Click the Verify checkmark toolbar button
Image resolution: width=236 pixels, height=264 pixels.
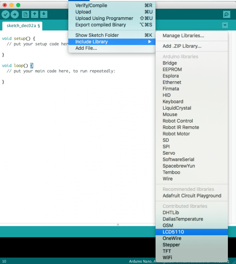point(6,14)
